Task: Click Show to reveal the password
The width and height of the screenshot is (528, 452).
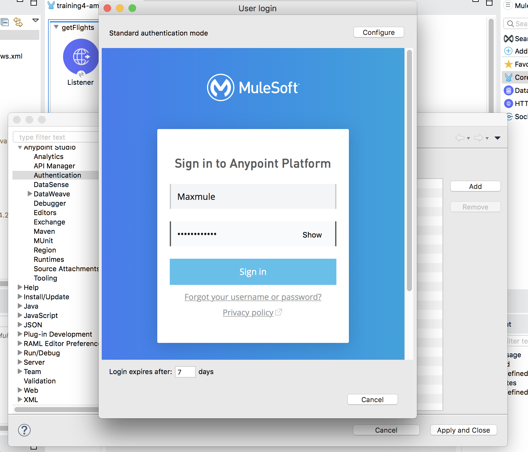Action: [312, 235]
